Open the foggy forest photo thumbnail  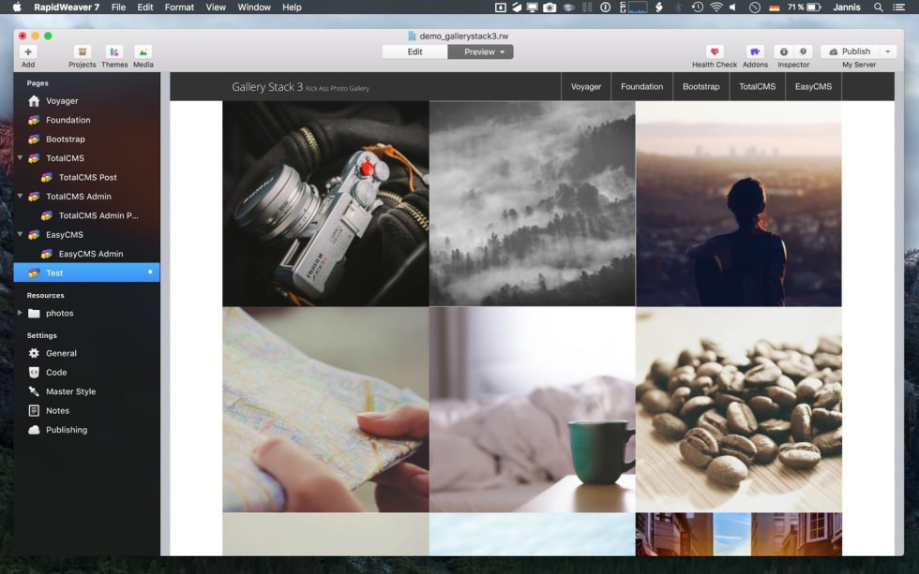coord(533,203)
